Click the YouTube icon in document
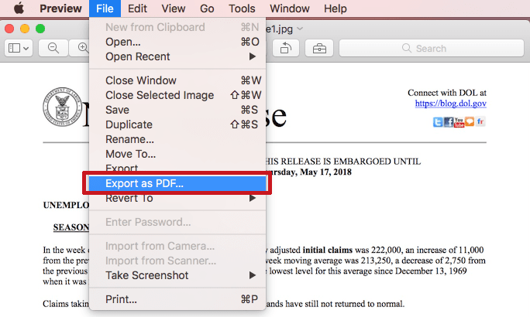The width and height of the screenshot is (530, 317). tap(459, 121)
